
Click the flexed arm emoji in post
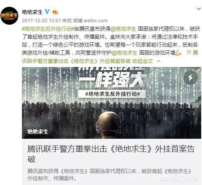(178, 53)
